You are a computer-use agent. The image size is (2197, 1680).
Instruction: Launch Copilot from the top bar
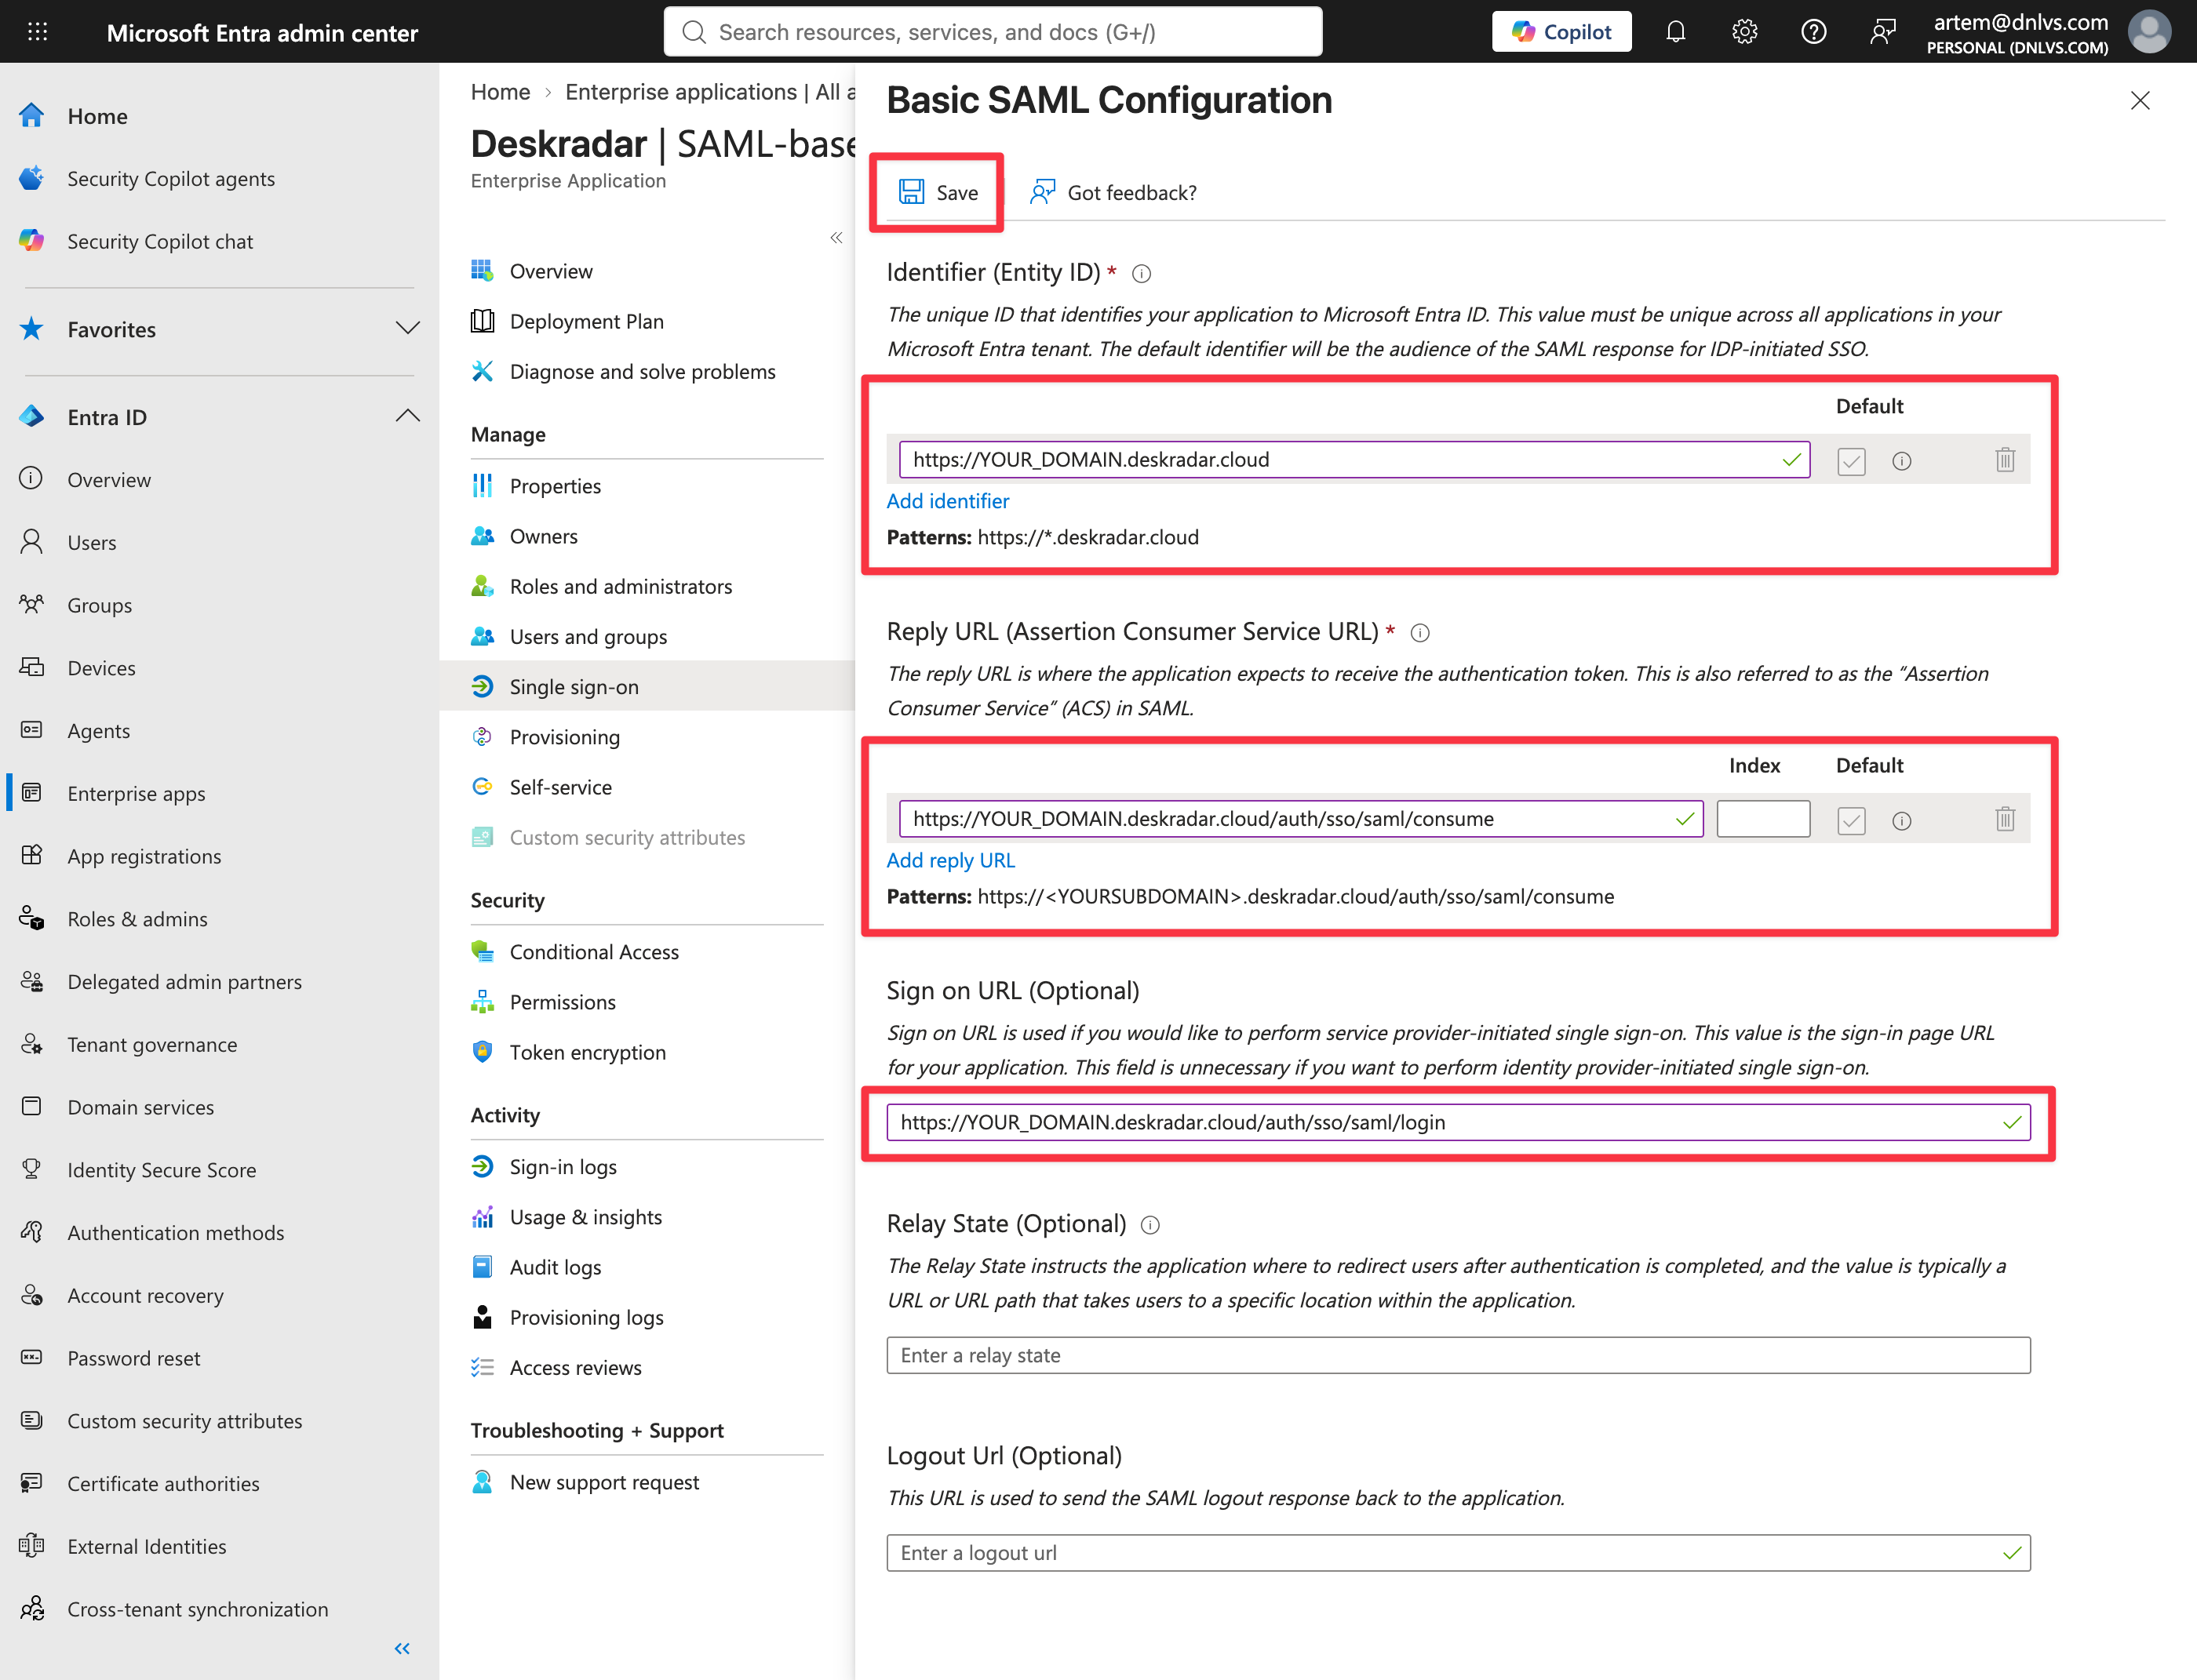tap(1561, 32)
